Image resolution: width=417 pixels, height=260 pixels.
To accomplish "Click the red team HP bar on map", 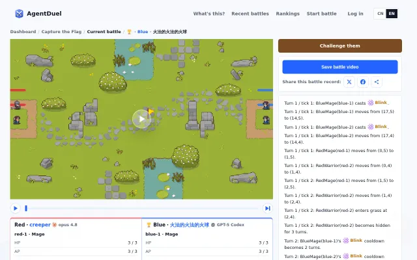I will tap(18, 90).
